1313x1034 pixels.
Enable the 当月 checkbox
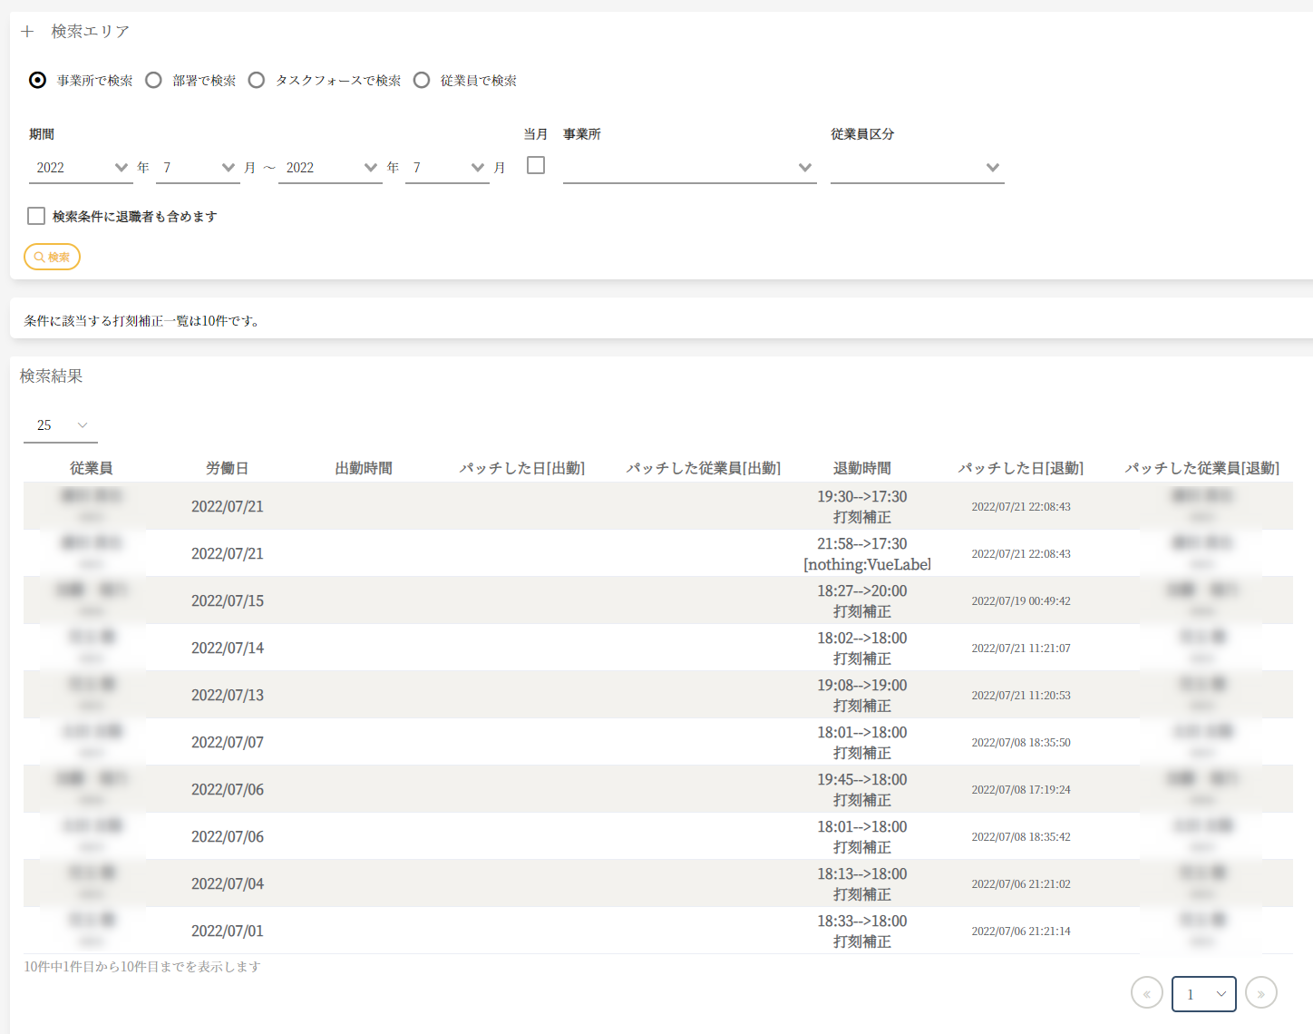(x=536, y=165)
